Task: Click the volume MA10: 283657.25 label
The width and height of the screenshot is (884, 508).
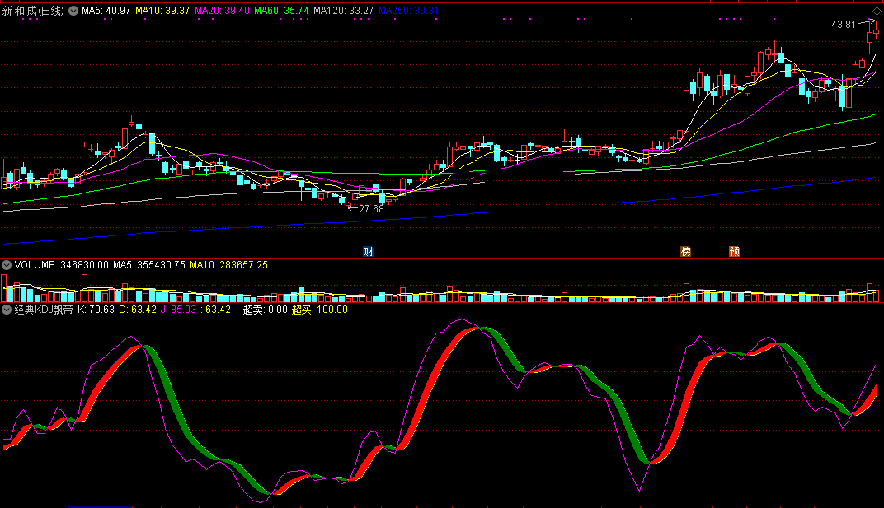Action: [229, 264]
